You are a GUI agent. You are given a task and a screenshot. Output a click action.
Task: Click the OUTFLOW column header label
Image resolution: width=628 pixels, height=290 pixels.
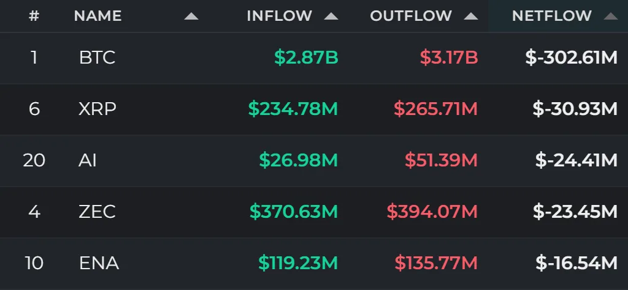point(411,16)
